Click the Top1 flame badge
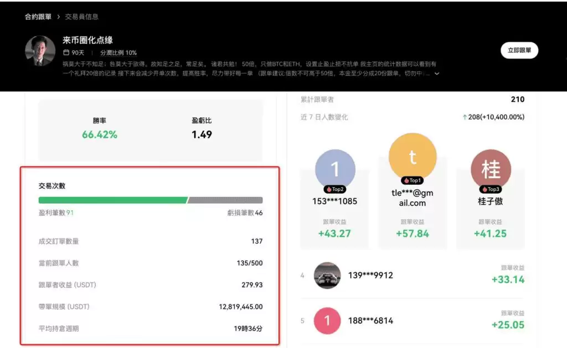567x348 pixels. click(412, 179)
